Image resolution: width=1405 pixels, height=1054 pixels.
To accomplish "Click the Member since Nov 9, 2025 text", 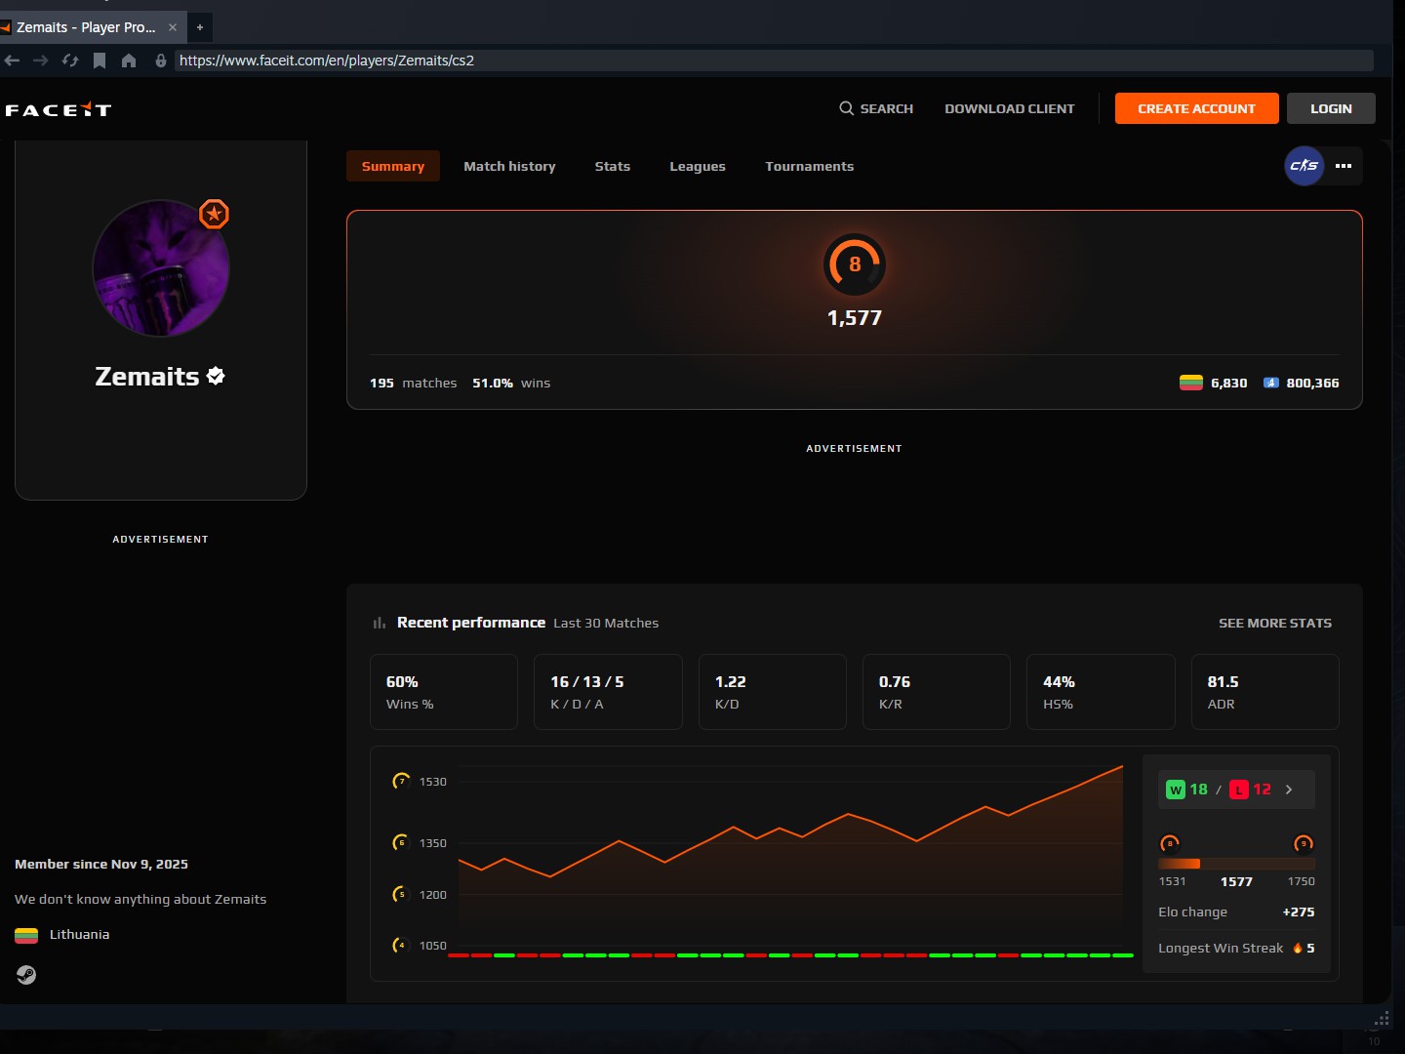I will click(x=101, y=864).
